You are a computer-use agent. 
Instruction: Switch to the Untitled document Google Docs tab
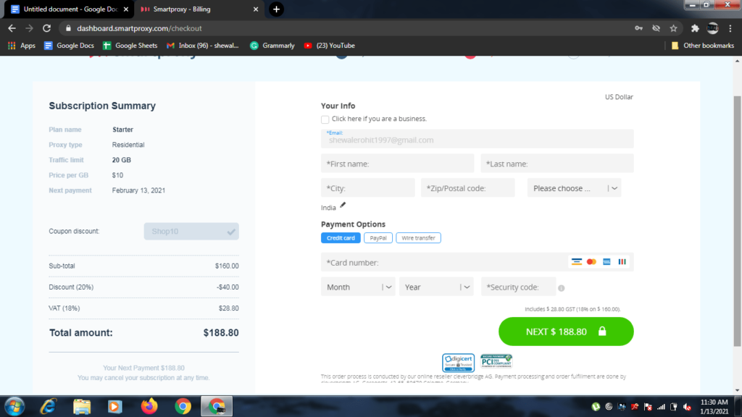pos(70,9)
